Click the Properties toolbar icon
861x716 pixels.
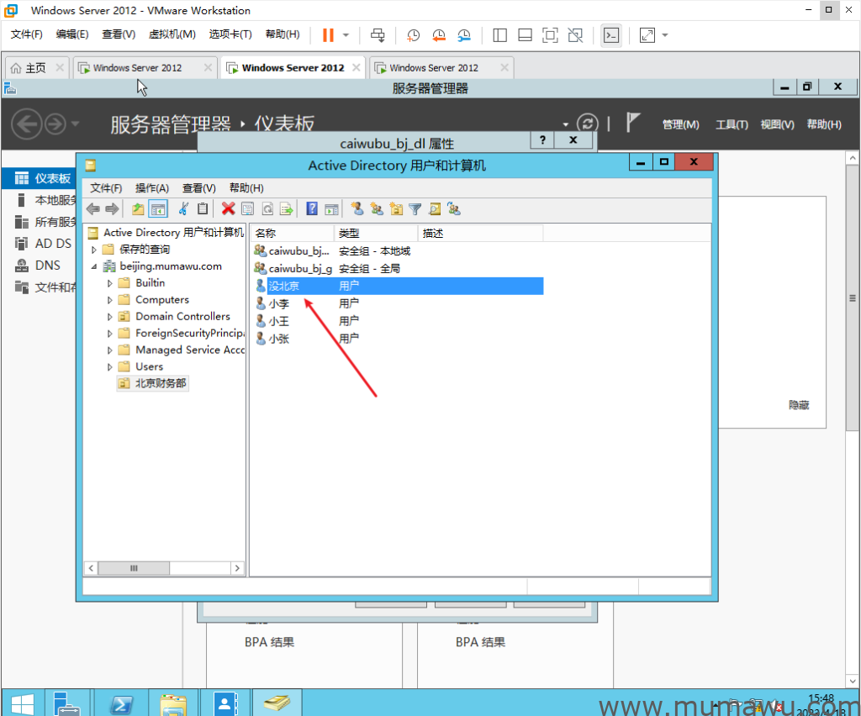point(248,209)
